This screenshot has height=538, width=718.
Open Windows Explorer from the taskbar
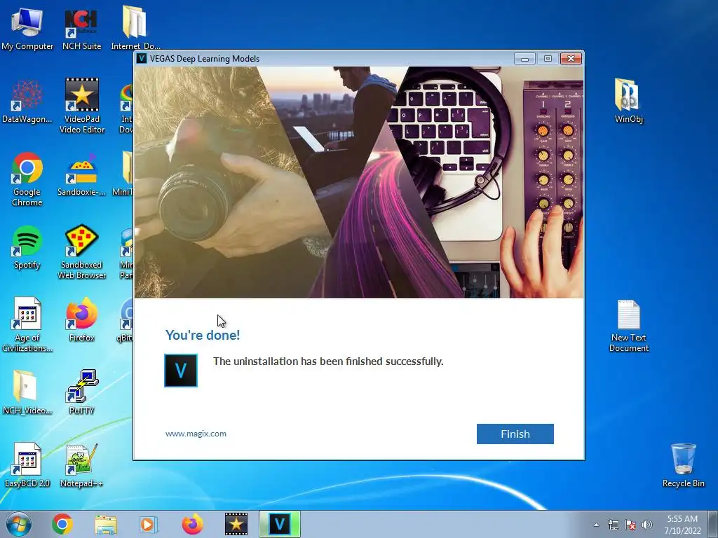click(x=106, y=524)
